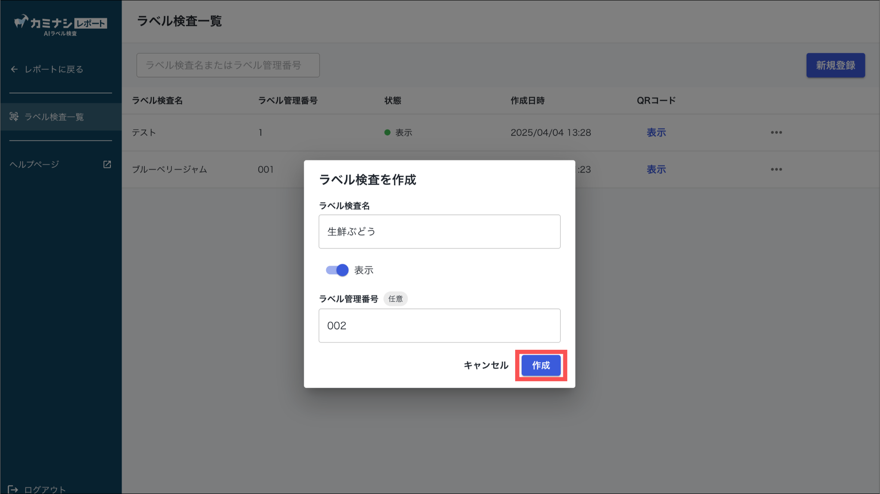Viewport: 880px width, 494px height.
Task: Open the ヘルプページ sidebar menu item
Action: [34, 164]
